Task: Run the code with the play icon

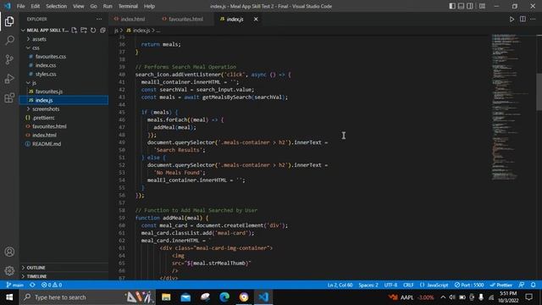Action: coord(512,19)
